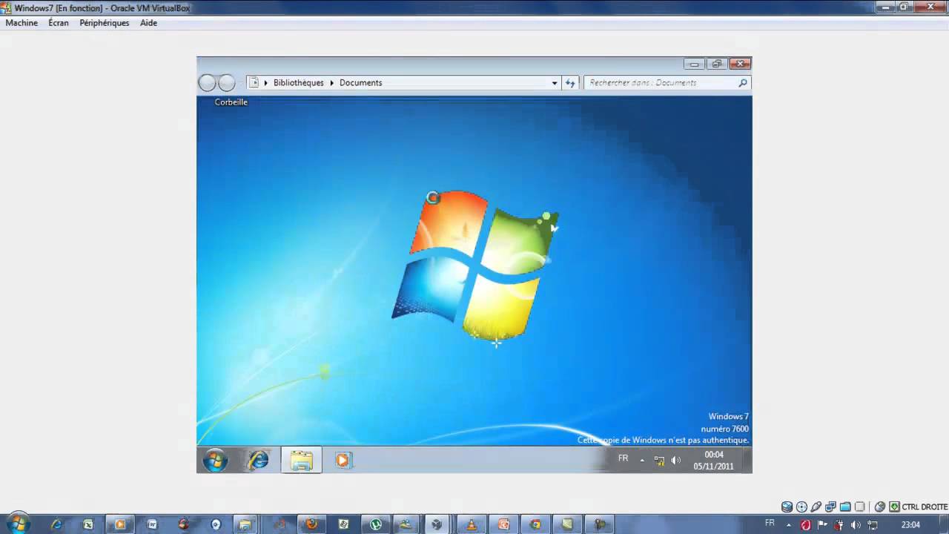The height and width of the screenshot is (534, 949).
Task: Open Word from host taskbar
Action: (152, 524)
